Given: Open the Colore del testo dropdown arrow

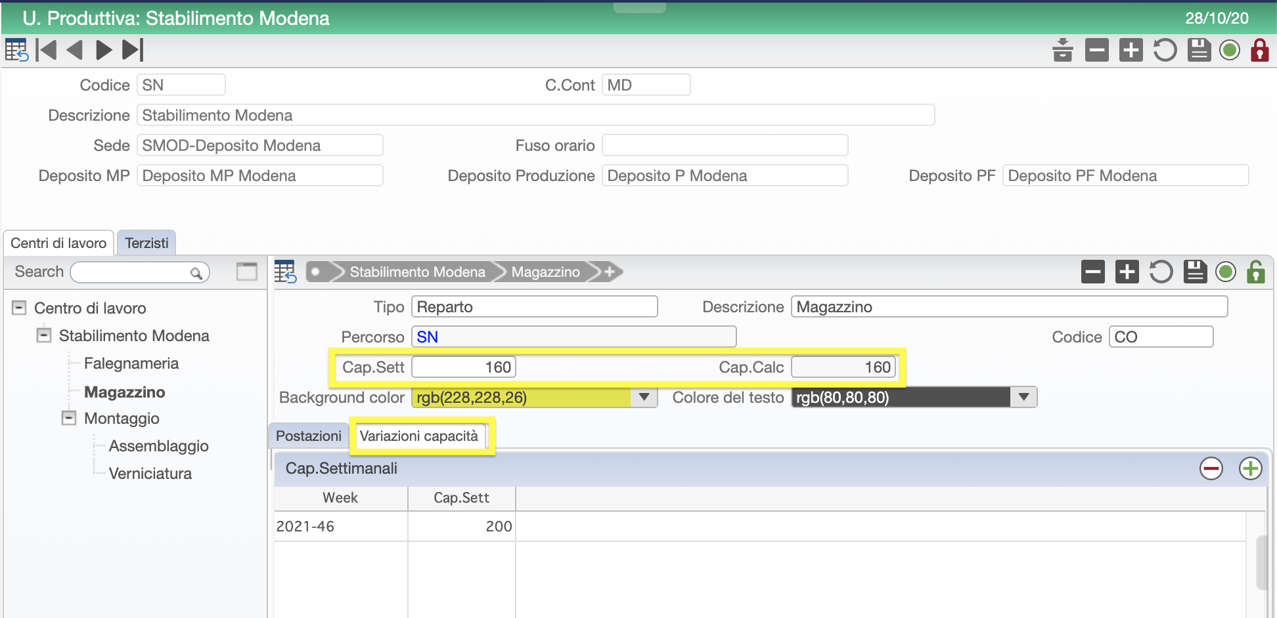Looking at the screenshot, I should click(x=1024, y=397).
